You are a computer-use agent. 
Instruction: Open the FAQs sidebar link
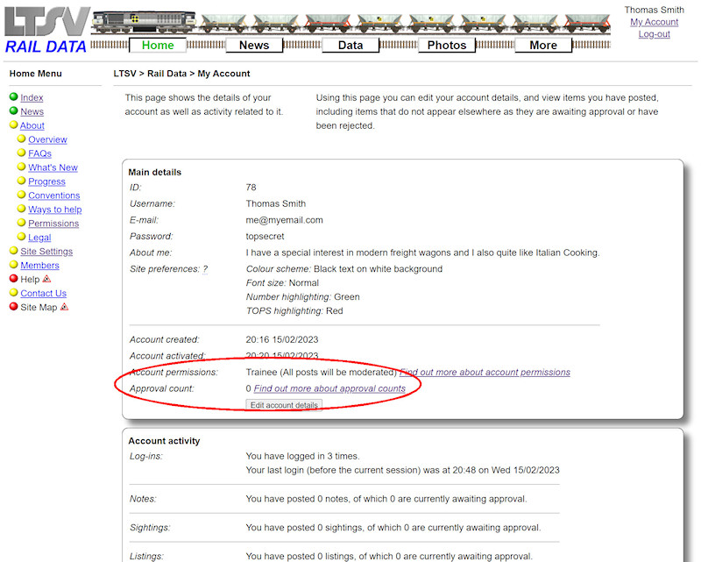tap(39, 153)
